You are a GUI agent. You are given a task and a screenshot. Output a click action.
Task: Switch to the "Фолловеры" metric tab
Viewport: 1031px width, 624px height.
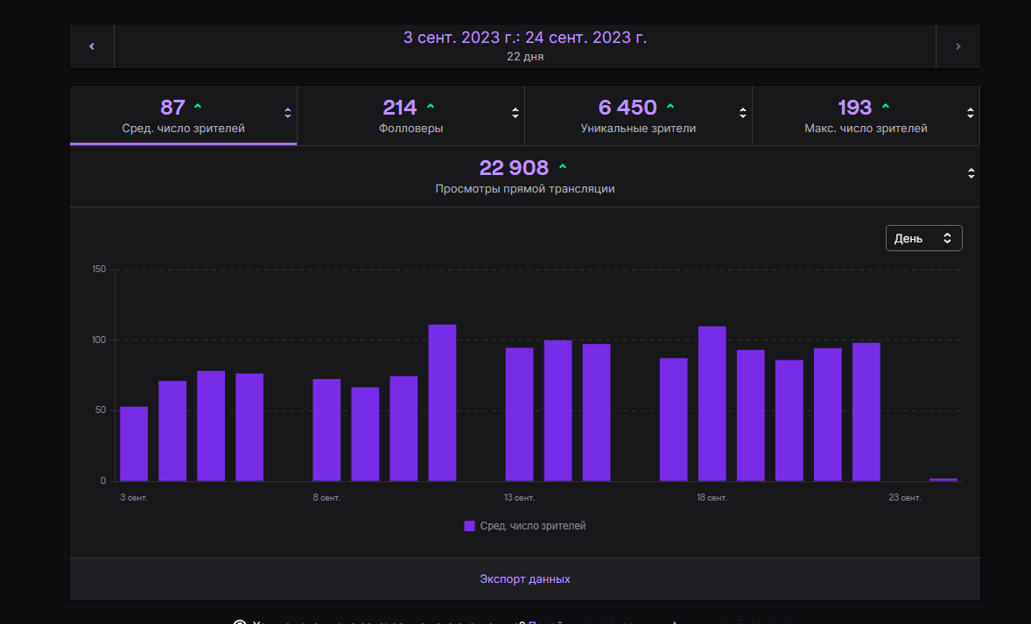tap(410, 116)
